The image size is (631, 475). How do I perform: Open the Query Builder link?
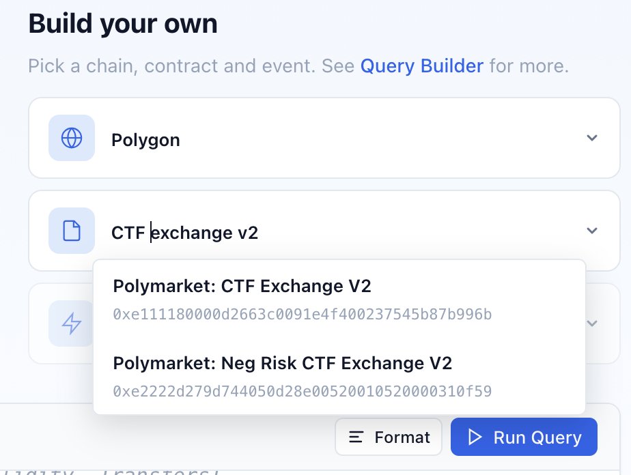tap(422, 66)
